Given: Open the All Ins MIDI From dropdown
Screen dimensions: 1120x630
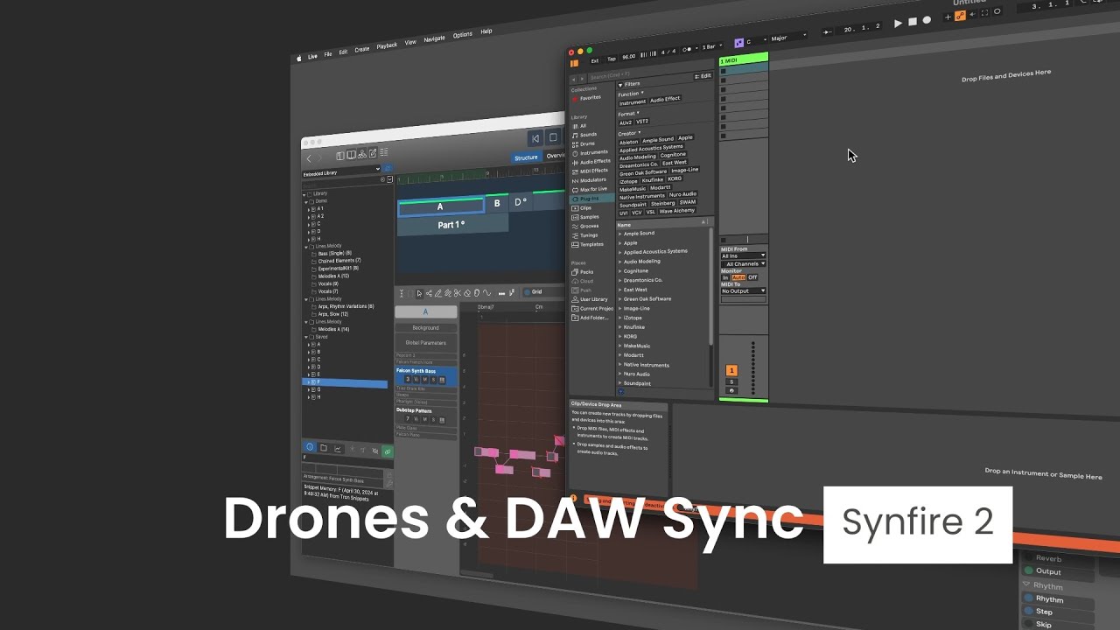Looking at the screenshot, I should coord(743,256).
